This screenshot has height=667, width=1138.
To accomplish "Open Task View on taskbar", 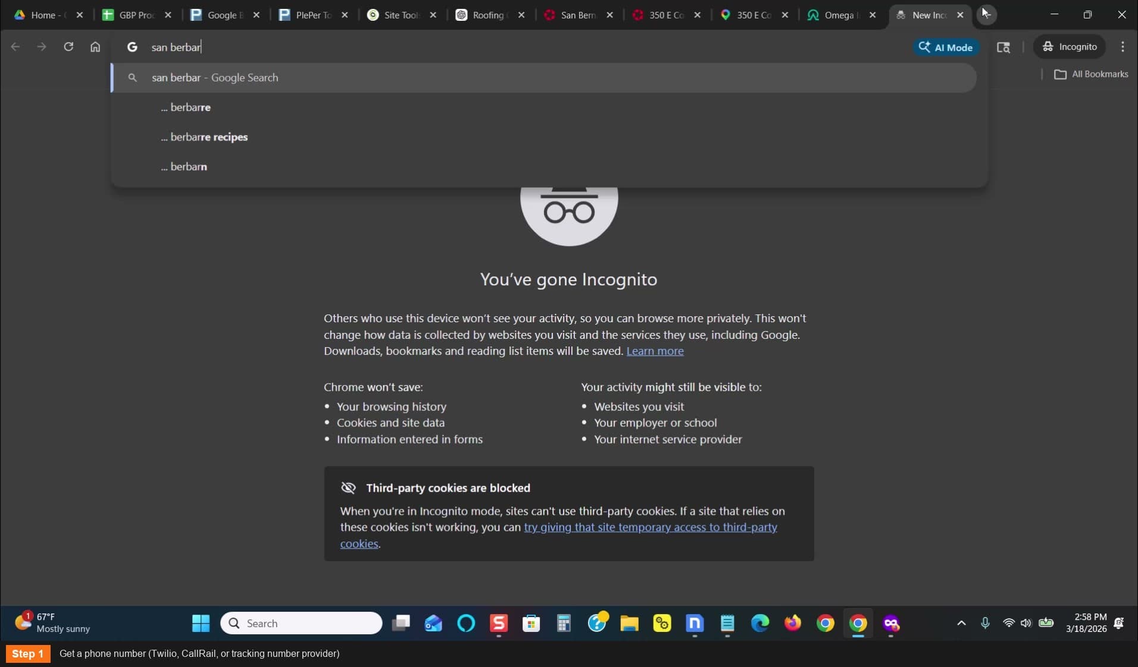I will 401,623.
